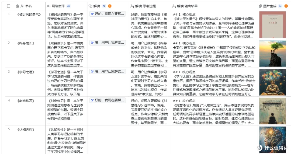Screen dimensions: 291x154
Task: Select row number 4
Action: coord(9,100)
